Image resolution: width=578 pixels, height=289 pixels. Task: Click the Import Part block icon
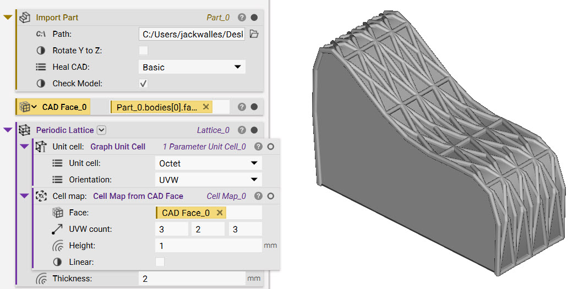[25, 17]
